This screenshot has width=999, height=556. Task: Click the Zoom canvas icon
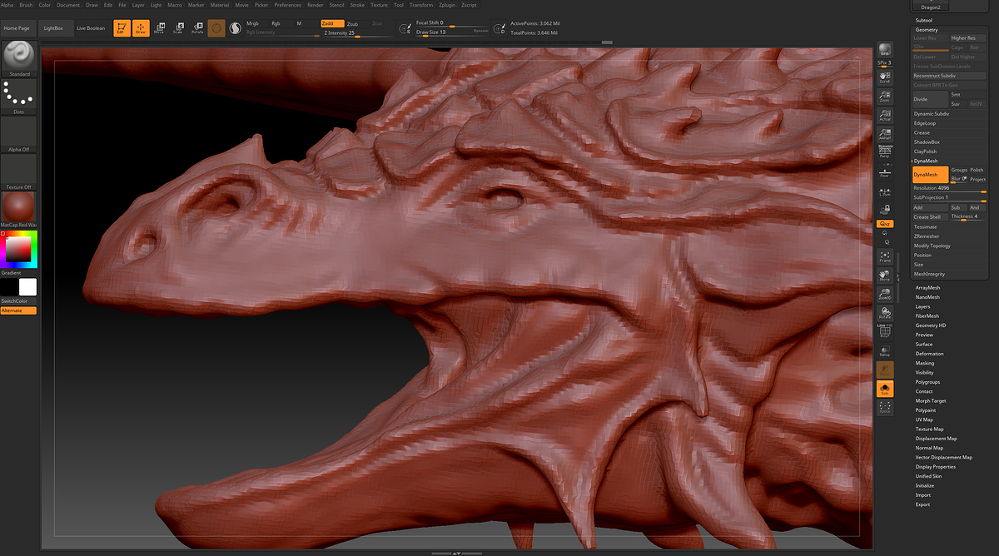[x=885, y=97]
